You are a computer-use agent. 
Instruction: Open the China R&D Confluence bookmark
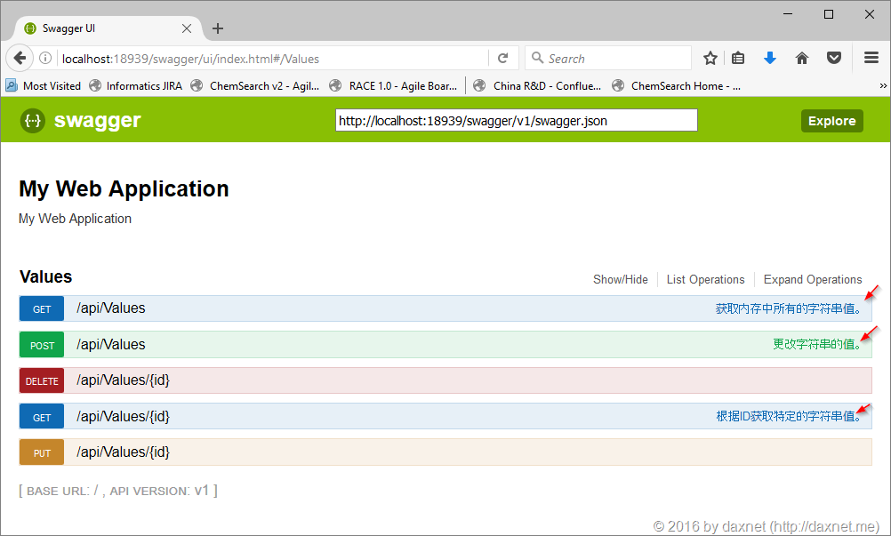(x=538, y=85)
